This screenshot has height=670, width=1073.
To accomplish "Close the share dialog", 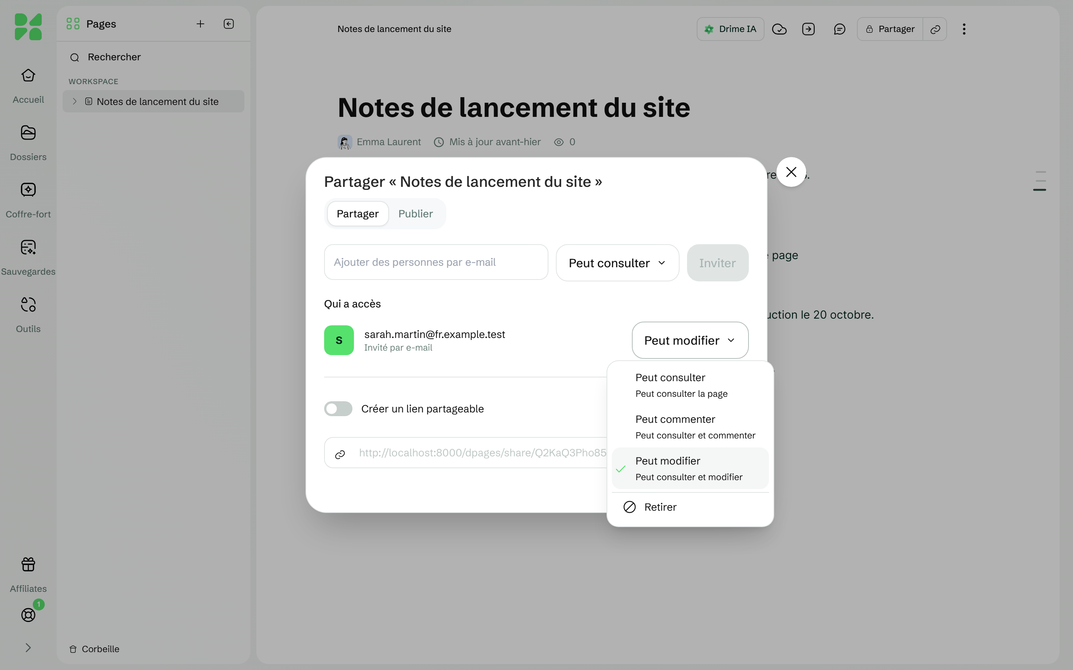I will 791,172.
